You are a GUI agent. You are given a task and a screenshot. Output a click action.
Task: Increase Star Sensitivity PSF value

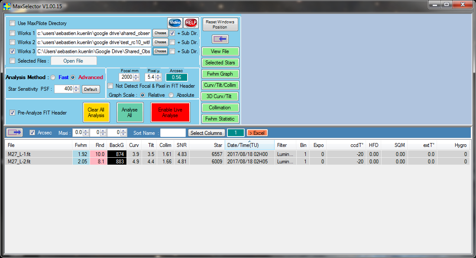tap(76, 87)
